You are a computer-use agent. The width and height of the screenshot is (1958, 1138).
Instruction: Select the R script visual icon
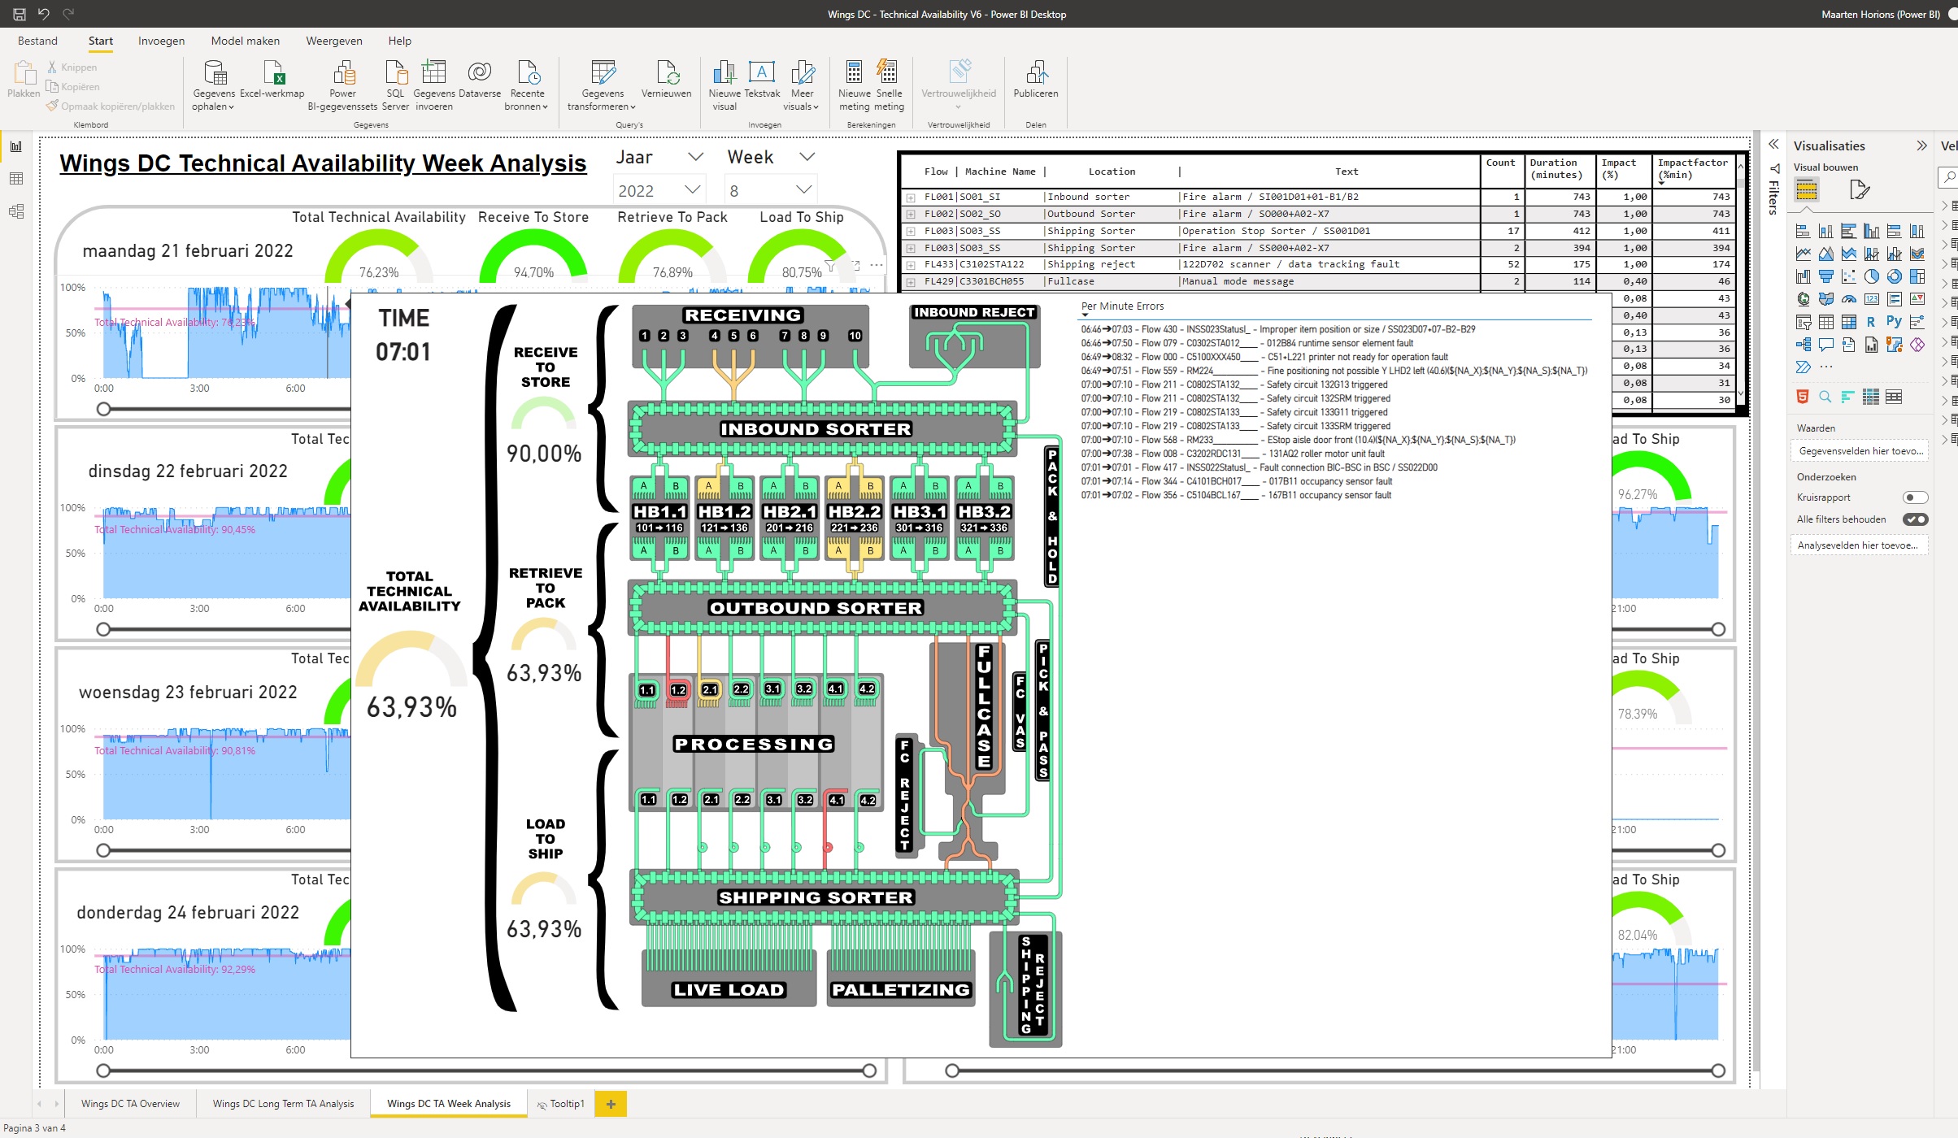click(x=1871, y=322)
